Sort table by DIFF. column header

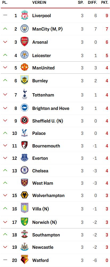click(92, 3)
